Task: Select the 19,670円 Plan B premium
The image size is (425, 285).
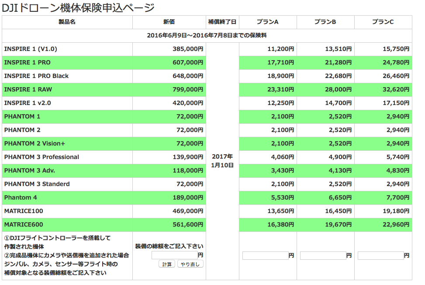Action: 339,225
